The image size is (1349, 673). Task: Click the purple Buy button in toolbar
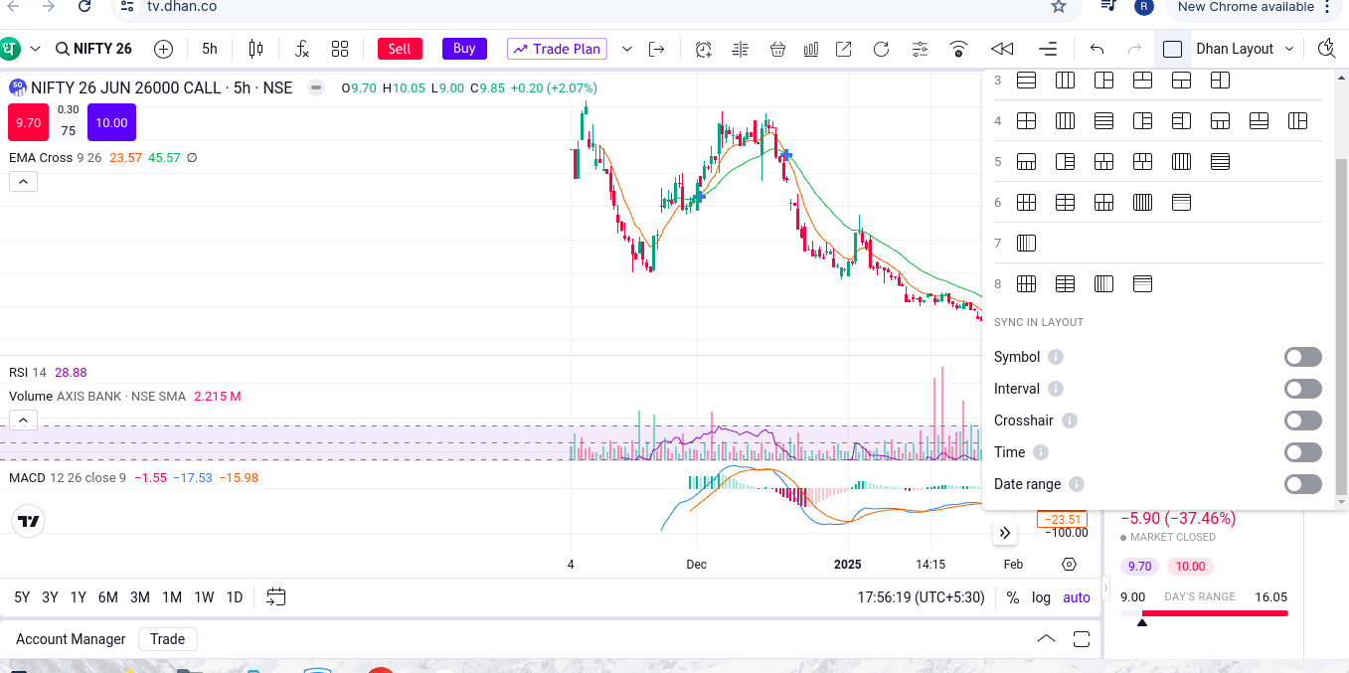tap(464, 49)
